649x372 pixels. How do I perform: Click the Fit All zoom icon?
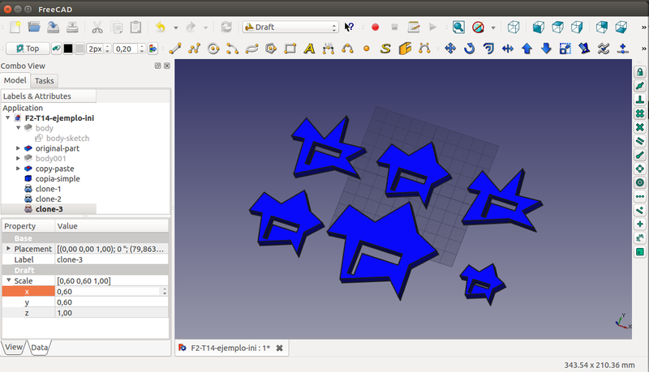[458, 27]
